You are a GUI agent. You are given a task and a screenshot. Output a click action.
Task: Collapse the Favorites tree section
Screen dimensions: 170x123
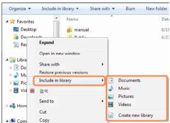tap(7, 22)
